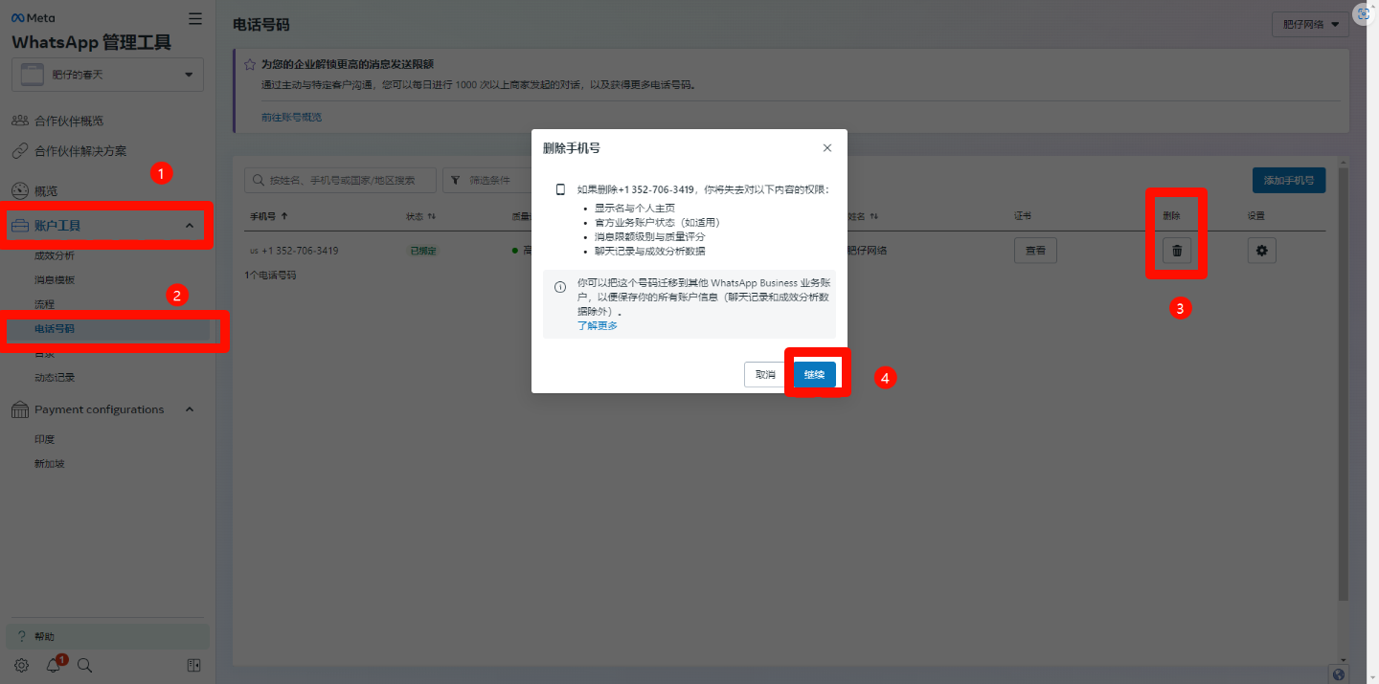
Task: Collapse the 账户工具 section chevron
Action: click(189, 226)
